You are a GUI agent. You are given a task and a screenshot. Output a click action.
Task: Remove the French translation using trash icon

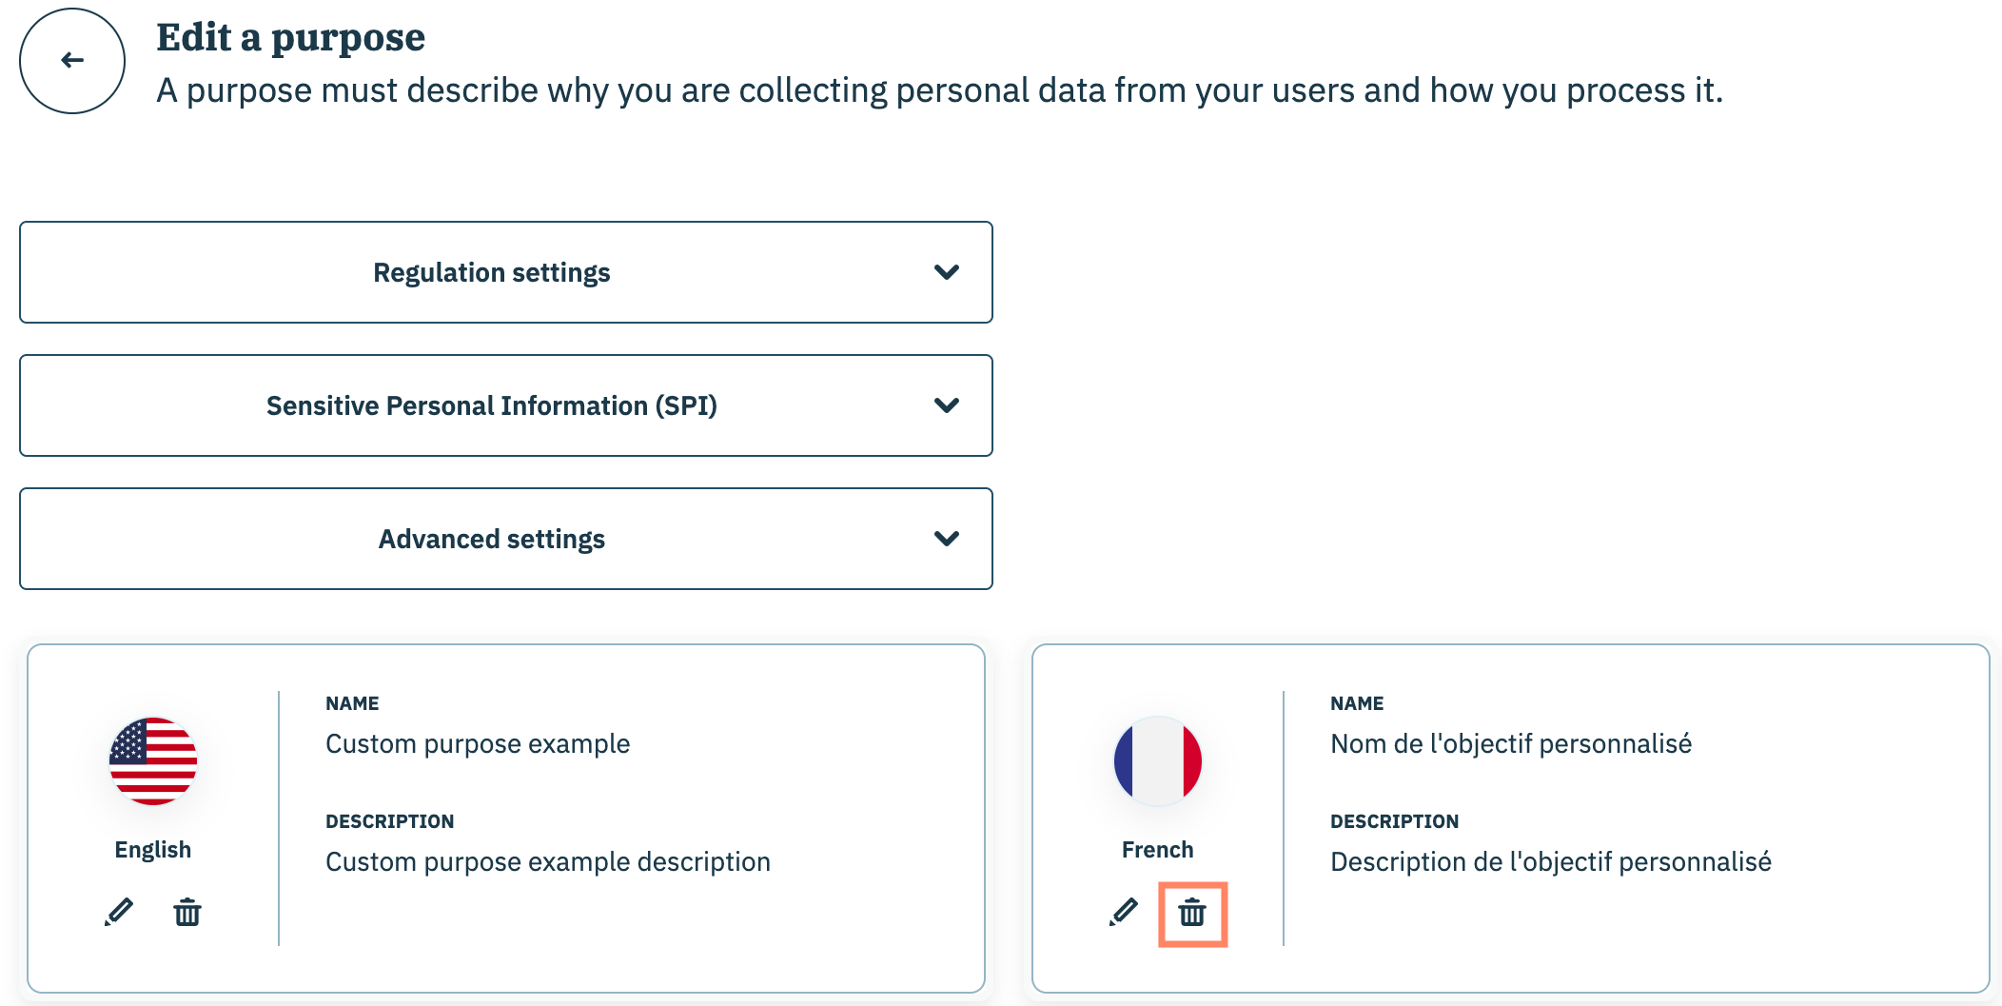pos(1192,914)
